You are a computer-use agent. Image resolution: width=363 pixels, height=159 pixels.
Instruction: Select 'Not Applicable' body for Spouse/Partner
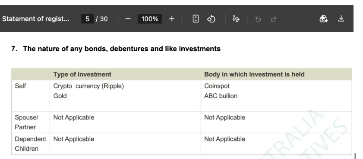(x=224, y=117)
